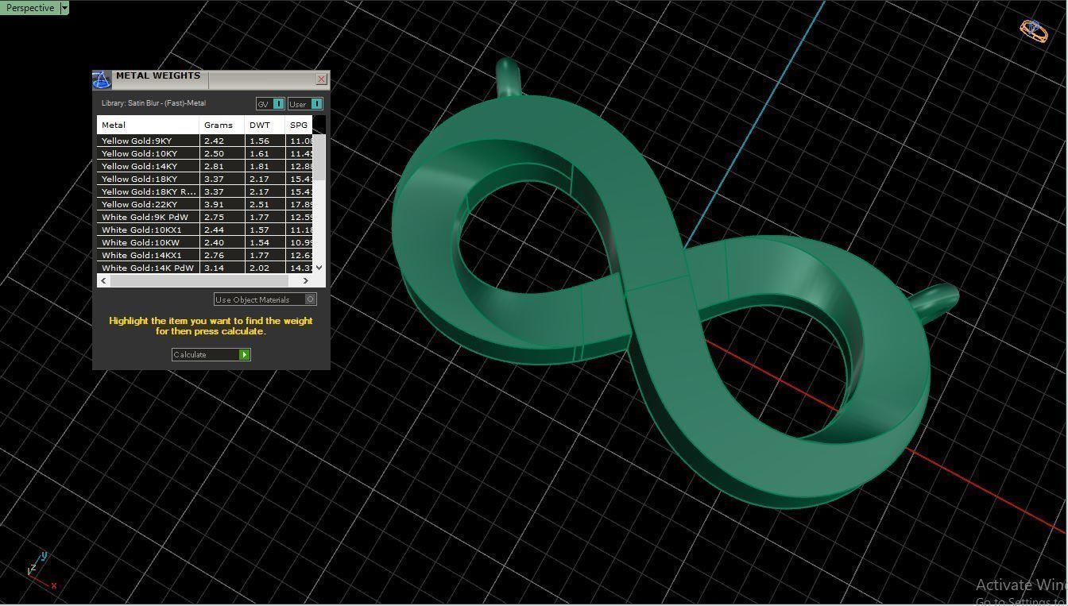Screen dimensions: 1068x606
Task: Toggle the User library switch
Action: [305, 104]
